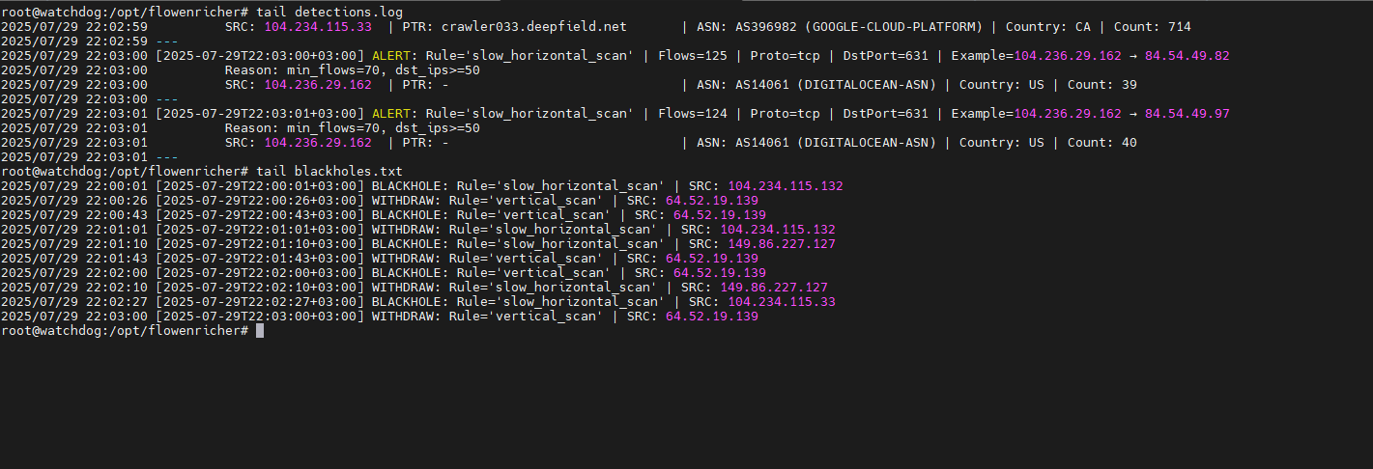Click the 22:02:10 WITHDRAW IP 149.86.227.127
Screen dimensions: 1373x469
click(774, 287)
